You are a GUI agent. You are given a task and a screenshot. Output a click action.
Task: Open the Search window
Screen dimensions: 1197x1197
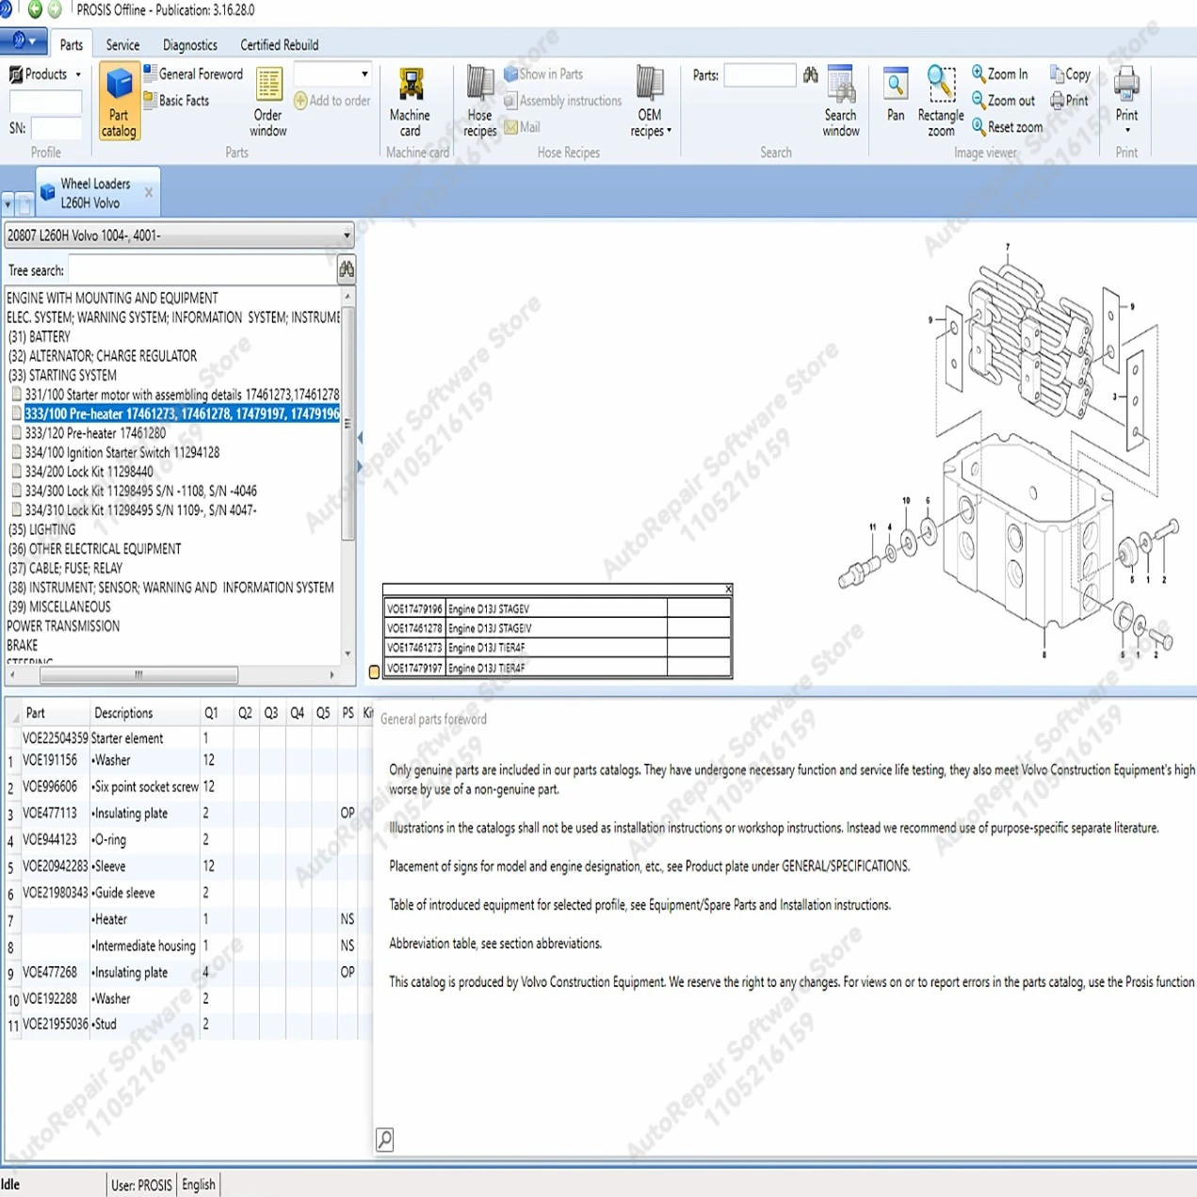coord(840,102)
